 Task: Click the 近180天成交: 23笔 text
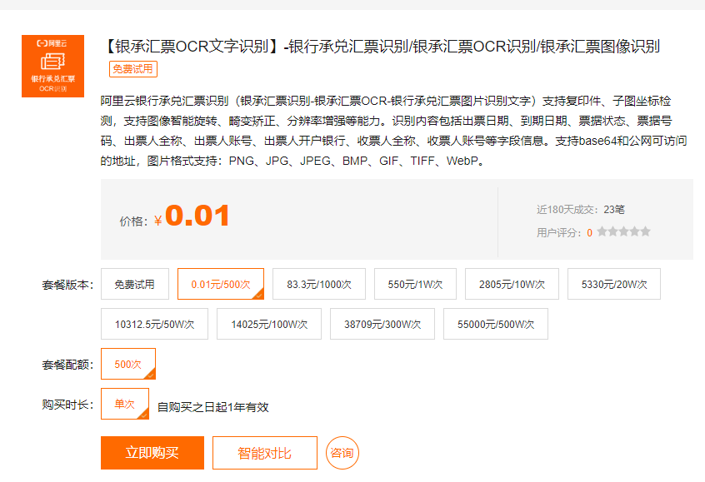click(x=581, y=209)
